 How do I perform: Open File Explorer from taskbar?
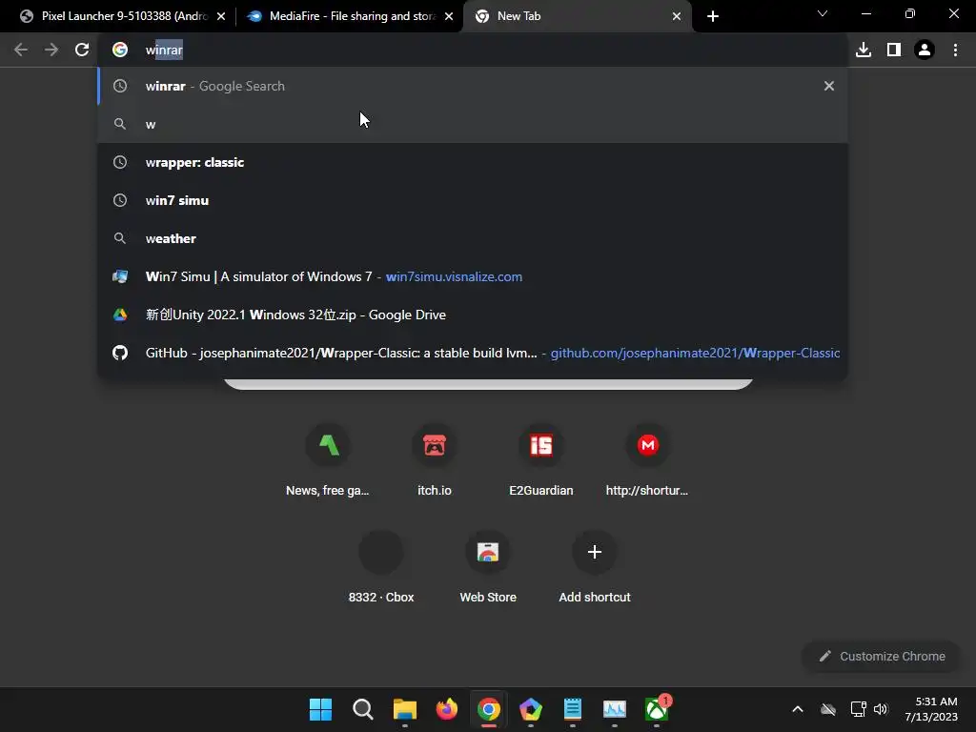click(404, 709)
